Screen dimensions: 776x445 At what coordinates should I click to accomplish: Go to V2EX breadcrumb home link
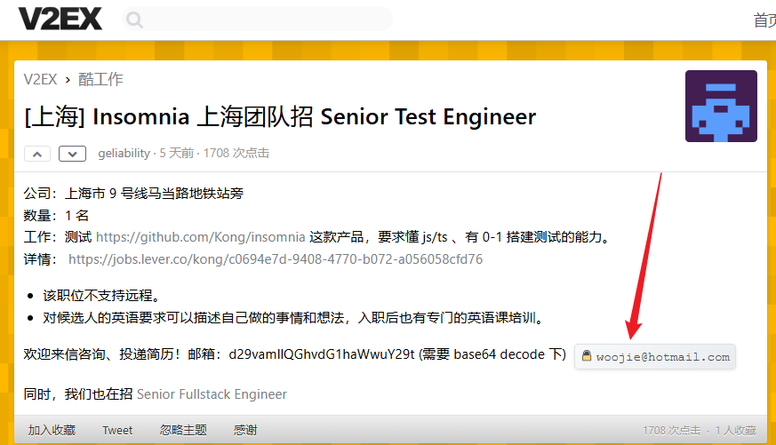pos(41,79)
